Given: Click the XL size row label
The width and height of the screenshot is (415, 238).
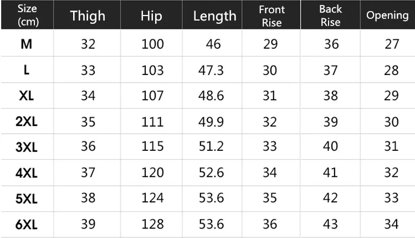Looking at the screenshot, I should point(27,95).
